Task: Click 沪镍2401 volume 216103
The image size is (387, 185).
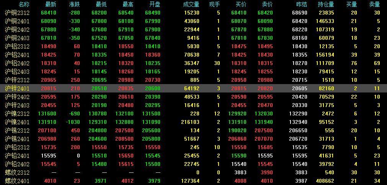Action: coord(190,122)
